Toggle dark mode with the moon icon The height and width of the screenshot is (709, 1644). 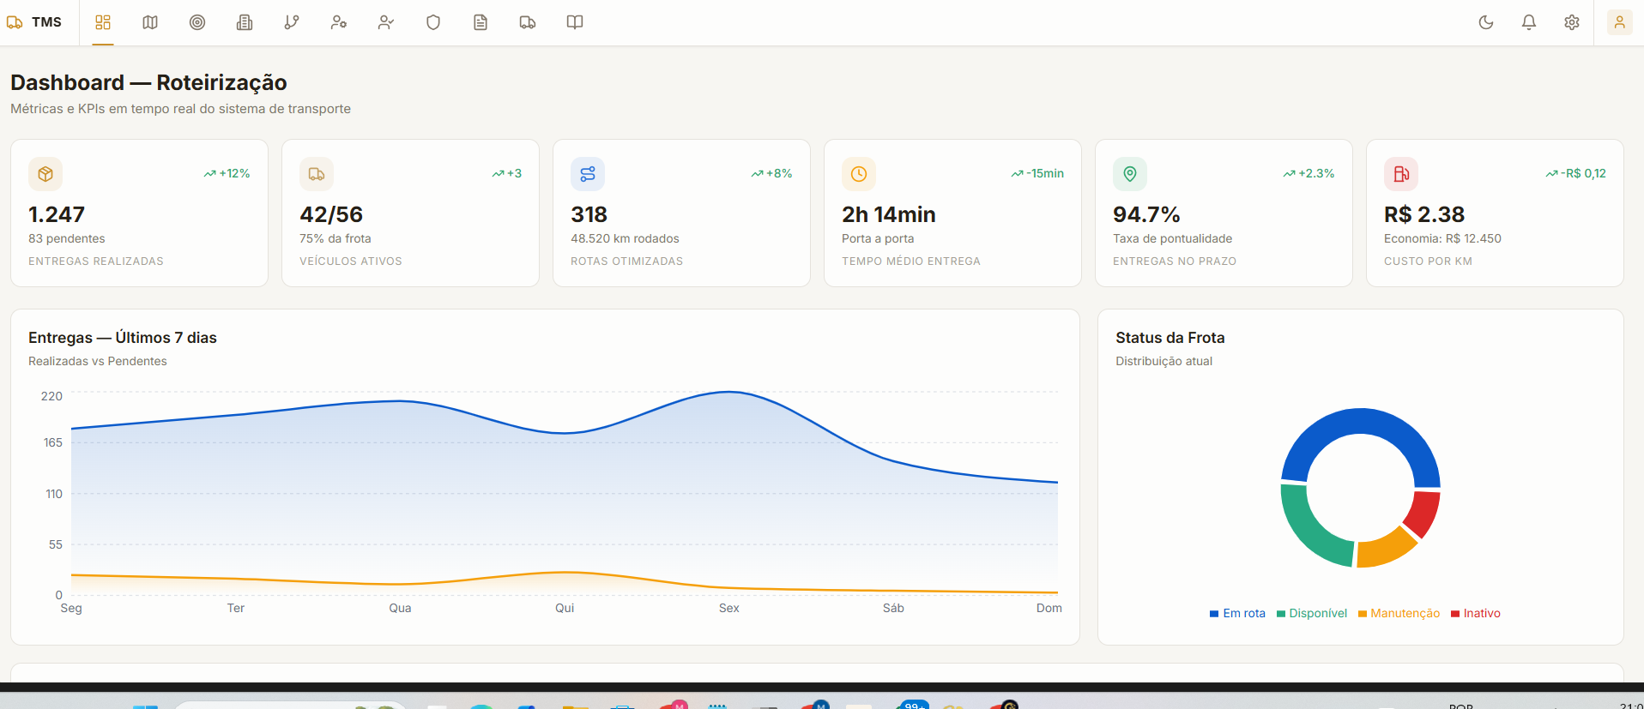click(x=1486, y=22)
